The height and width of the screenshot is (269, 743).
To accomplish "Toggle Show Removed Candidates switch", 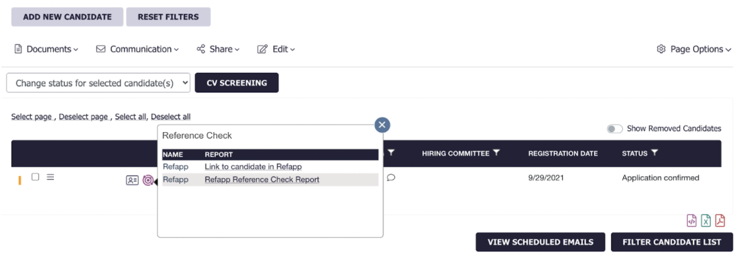I will tap(614, 129).
